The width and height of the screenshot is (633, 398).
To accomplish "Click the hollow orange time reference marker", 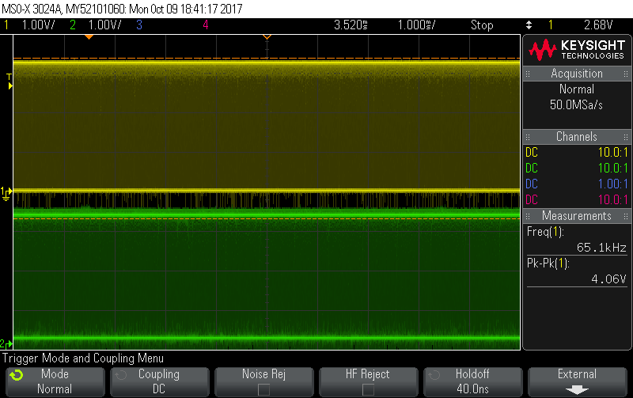I will coord(267,37).
